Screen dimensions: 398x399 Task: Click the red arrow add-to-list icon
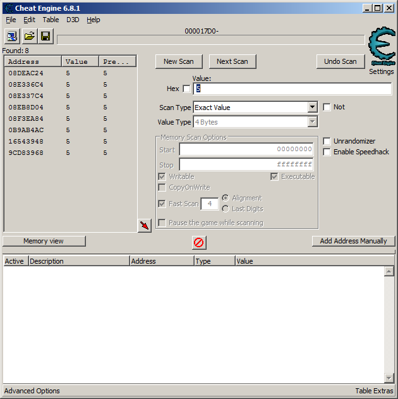point(145,226)
